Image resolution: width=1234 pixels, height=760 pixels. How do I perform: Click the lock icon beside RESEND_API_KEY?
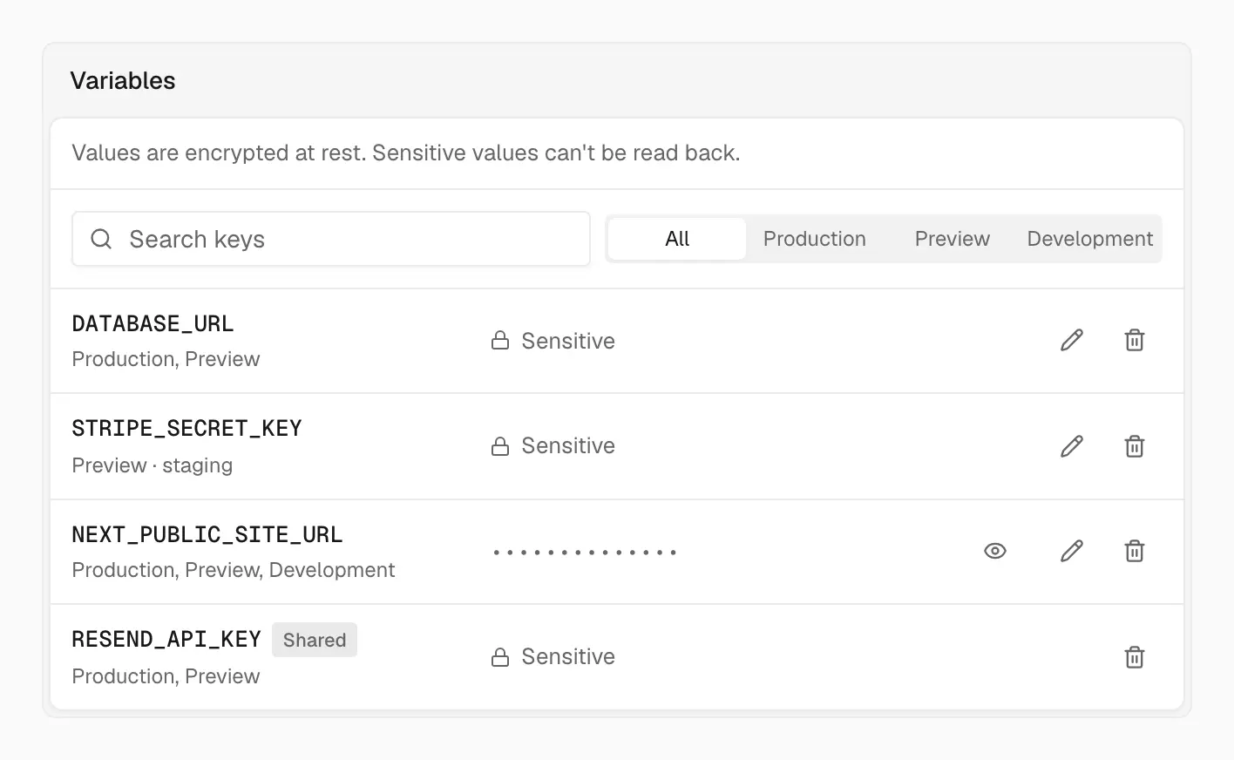(x=500, y=657)
